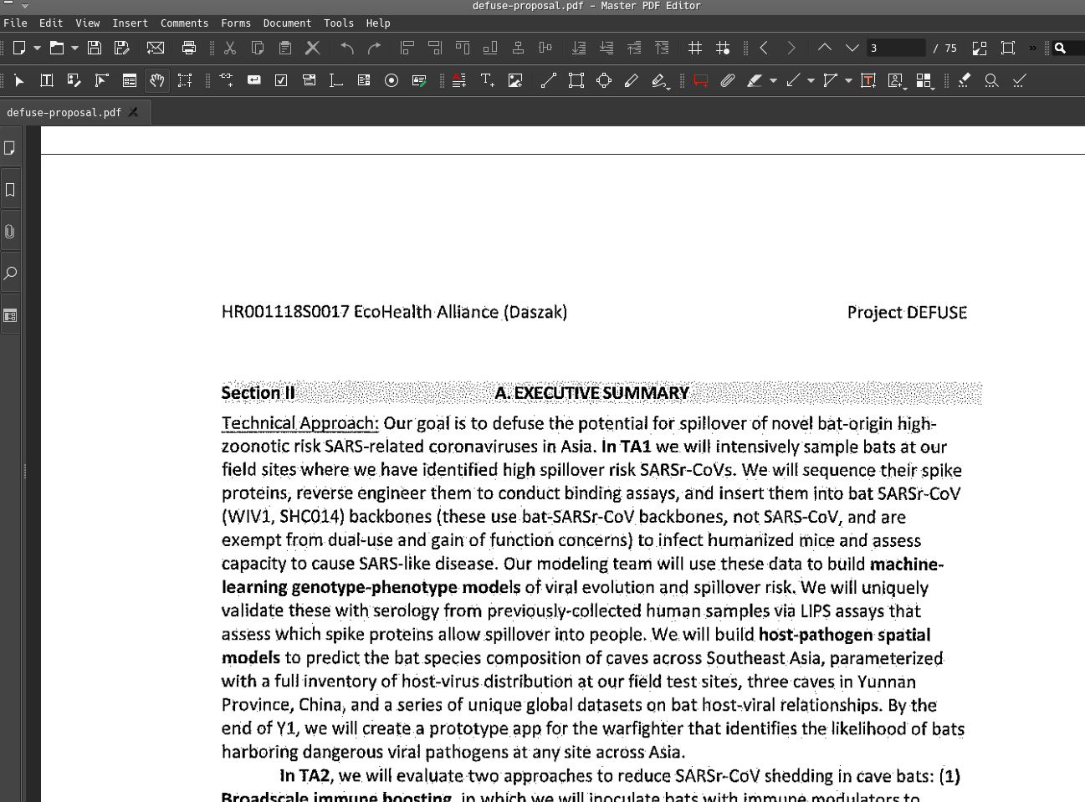The height and width of the screenshot is (802, 1085).
Task: Click the Save As icon
Action: (122, 48)
